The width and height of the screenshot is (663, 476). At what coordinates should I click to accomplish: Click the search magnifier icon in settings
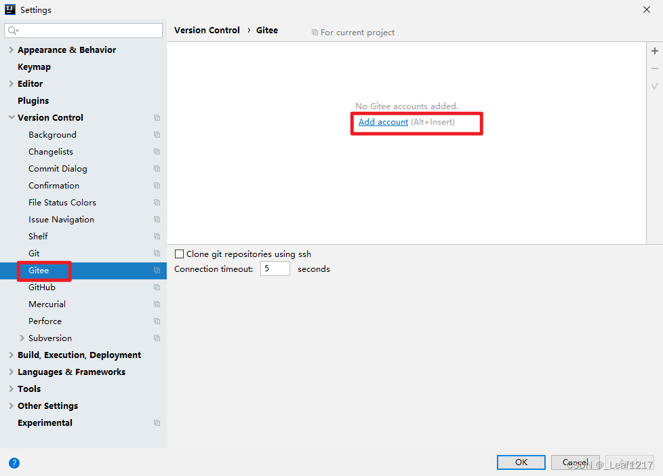click(x=13, y=31)
